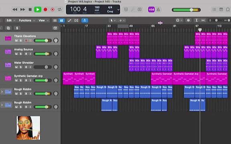The height and width of the screenshot is (144, 231).
Task: Select the grid tracks view icon
Action: 61,20
